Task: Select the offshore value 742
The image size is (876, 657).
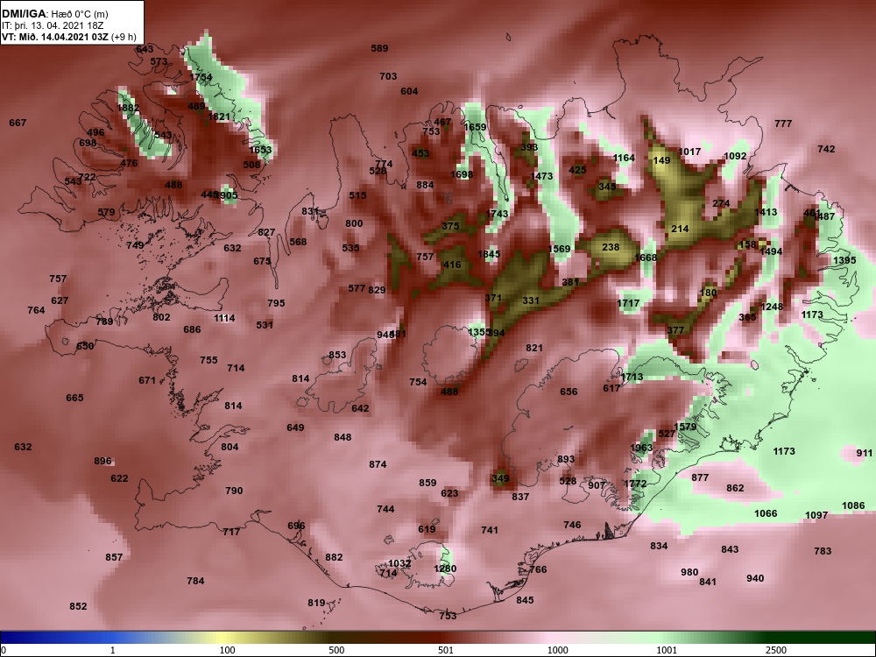Action: 826,149
